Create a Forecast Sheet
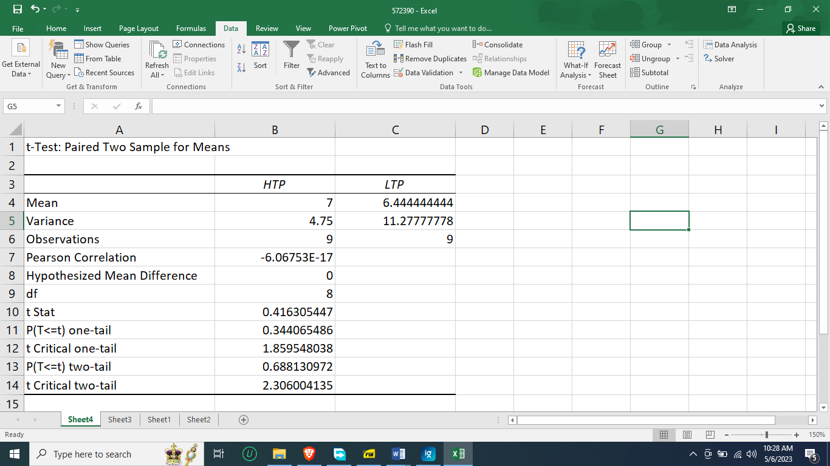The image size is (830, 466). tap(608, 61)
